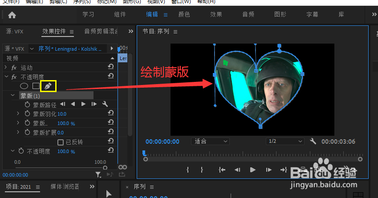
Task: Track selected mask backward one frame
Action: tap(63, 104)
